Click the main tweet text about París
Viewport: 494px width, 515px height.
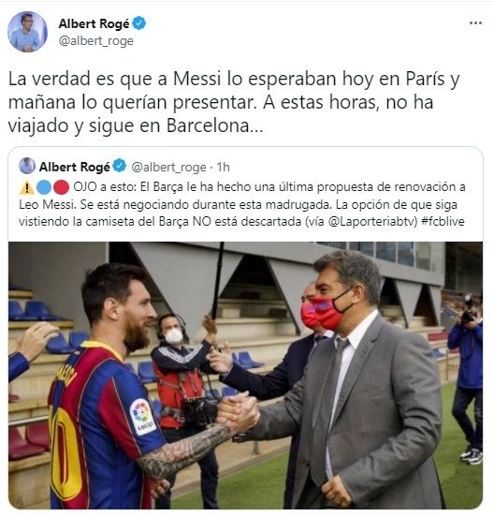[234, 102]
